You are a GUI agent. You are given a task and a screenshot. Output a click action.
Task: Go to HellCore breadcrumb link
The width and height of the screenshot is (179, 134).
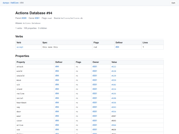15,3
